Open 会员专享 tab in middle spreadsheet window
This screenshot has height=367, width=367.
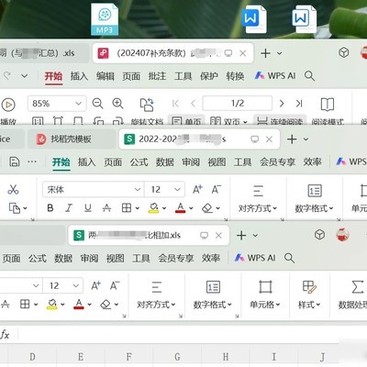[278, 162]
